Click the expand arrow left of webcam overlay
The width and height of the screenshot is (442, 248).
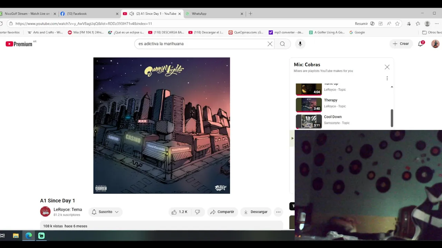click(292, 138)
